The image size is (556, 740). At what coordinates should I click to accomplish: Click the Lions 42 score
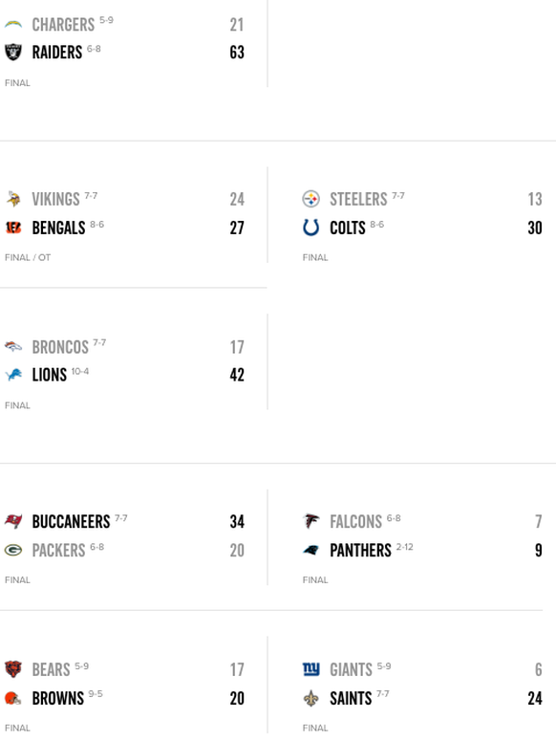tap(237, 375)
